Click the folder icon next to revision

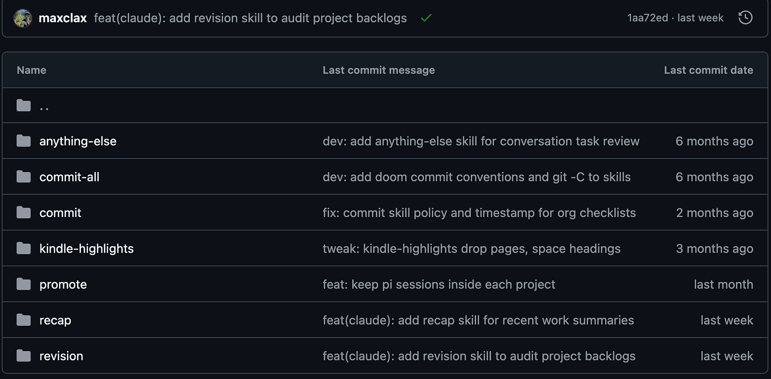24,356
